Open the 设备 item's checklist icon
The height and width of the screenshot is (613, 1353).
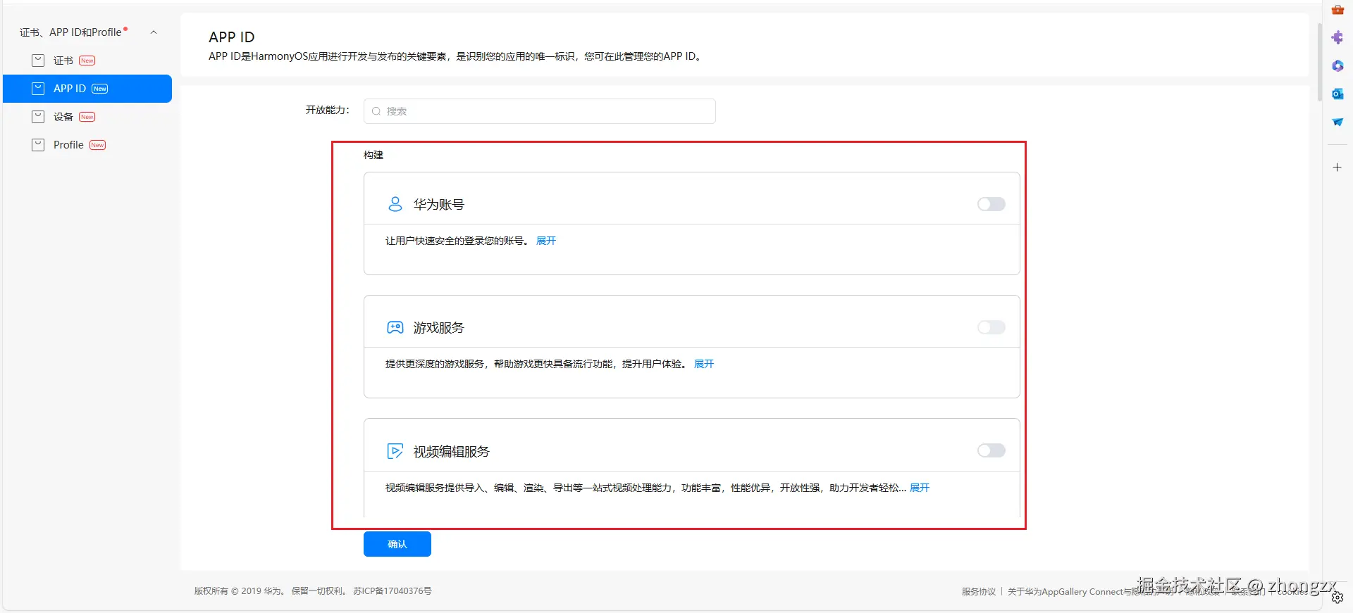(x=38, y=117)
